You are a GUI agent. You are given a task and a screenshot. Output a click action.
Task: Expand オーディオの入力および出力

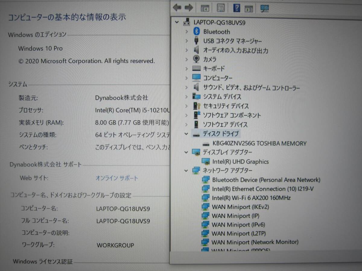click(187, 50)
